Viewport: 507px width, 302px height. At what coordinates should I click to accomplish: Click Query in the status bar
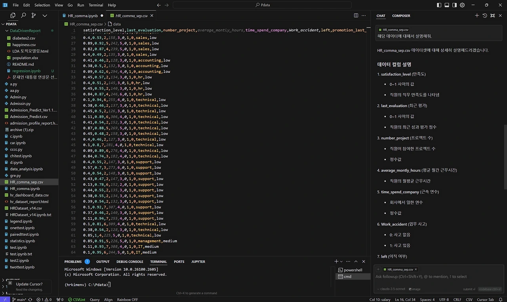95,300
